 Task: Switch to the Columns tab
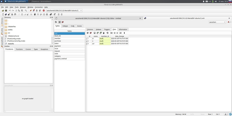[90, 29]
